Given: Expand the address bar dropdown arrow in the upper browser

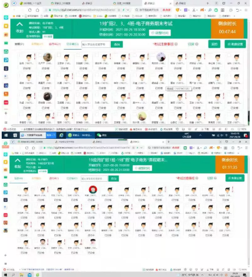Looking at the screenshot, I should (x=128, y=10).
